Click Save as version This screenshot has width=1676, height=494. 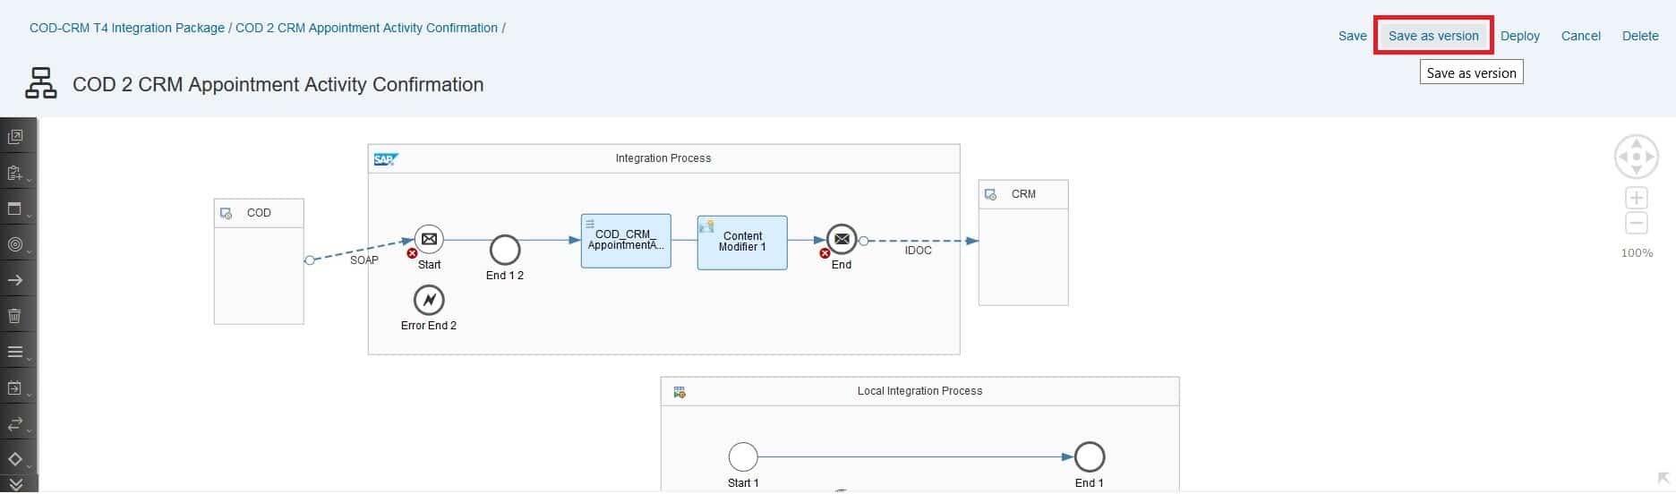[x=1432, y=36]
